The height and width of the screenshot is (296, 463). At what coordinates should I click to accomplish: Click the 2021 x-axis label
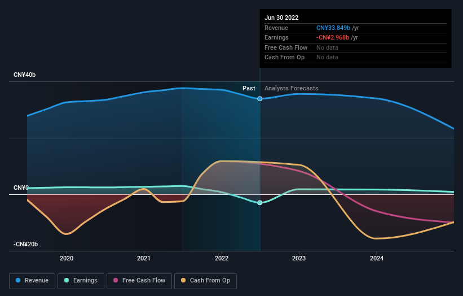[144, 258]
